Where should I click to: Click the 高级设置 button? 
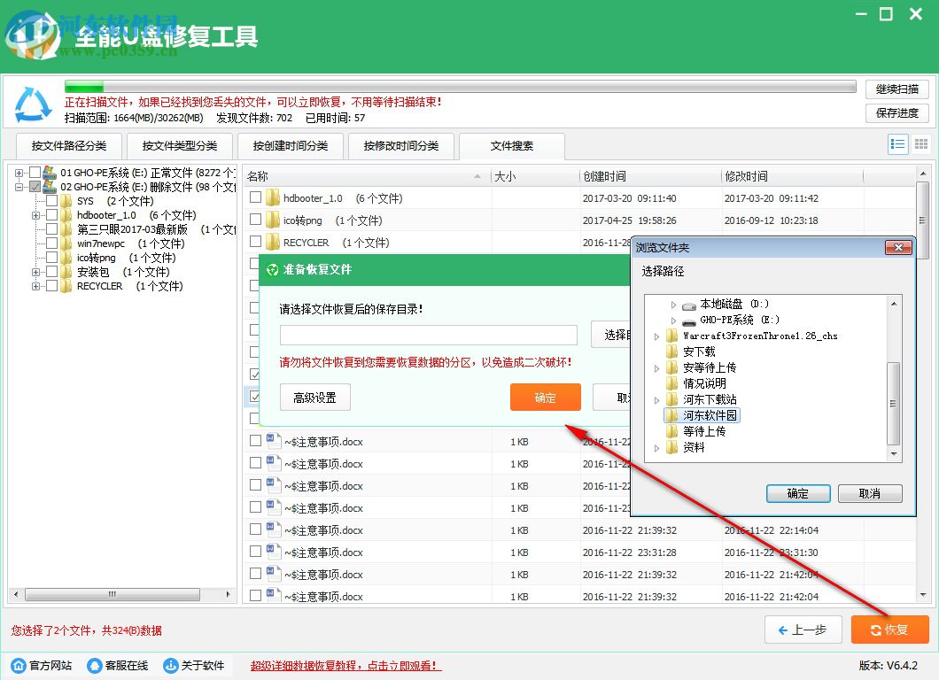[315, 398]
